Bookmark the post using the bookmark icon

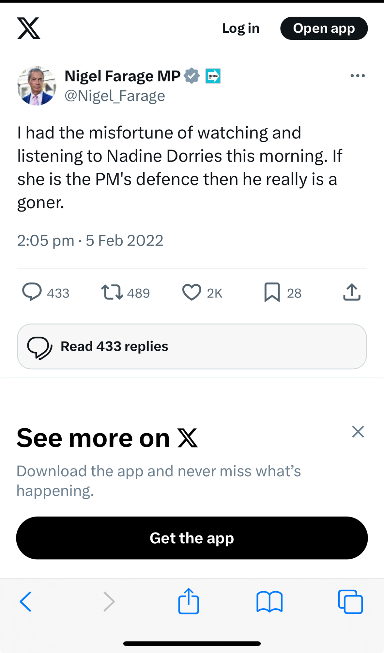pos(272,292)
